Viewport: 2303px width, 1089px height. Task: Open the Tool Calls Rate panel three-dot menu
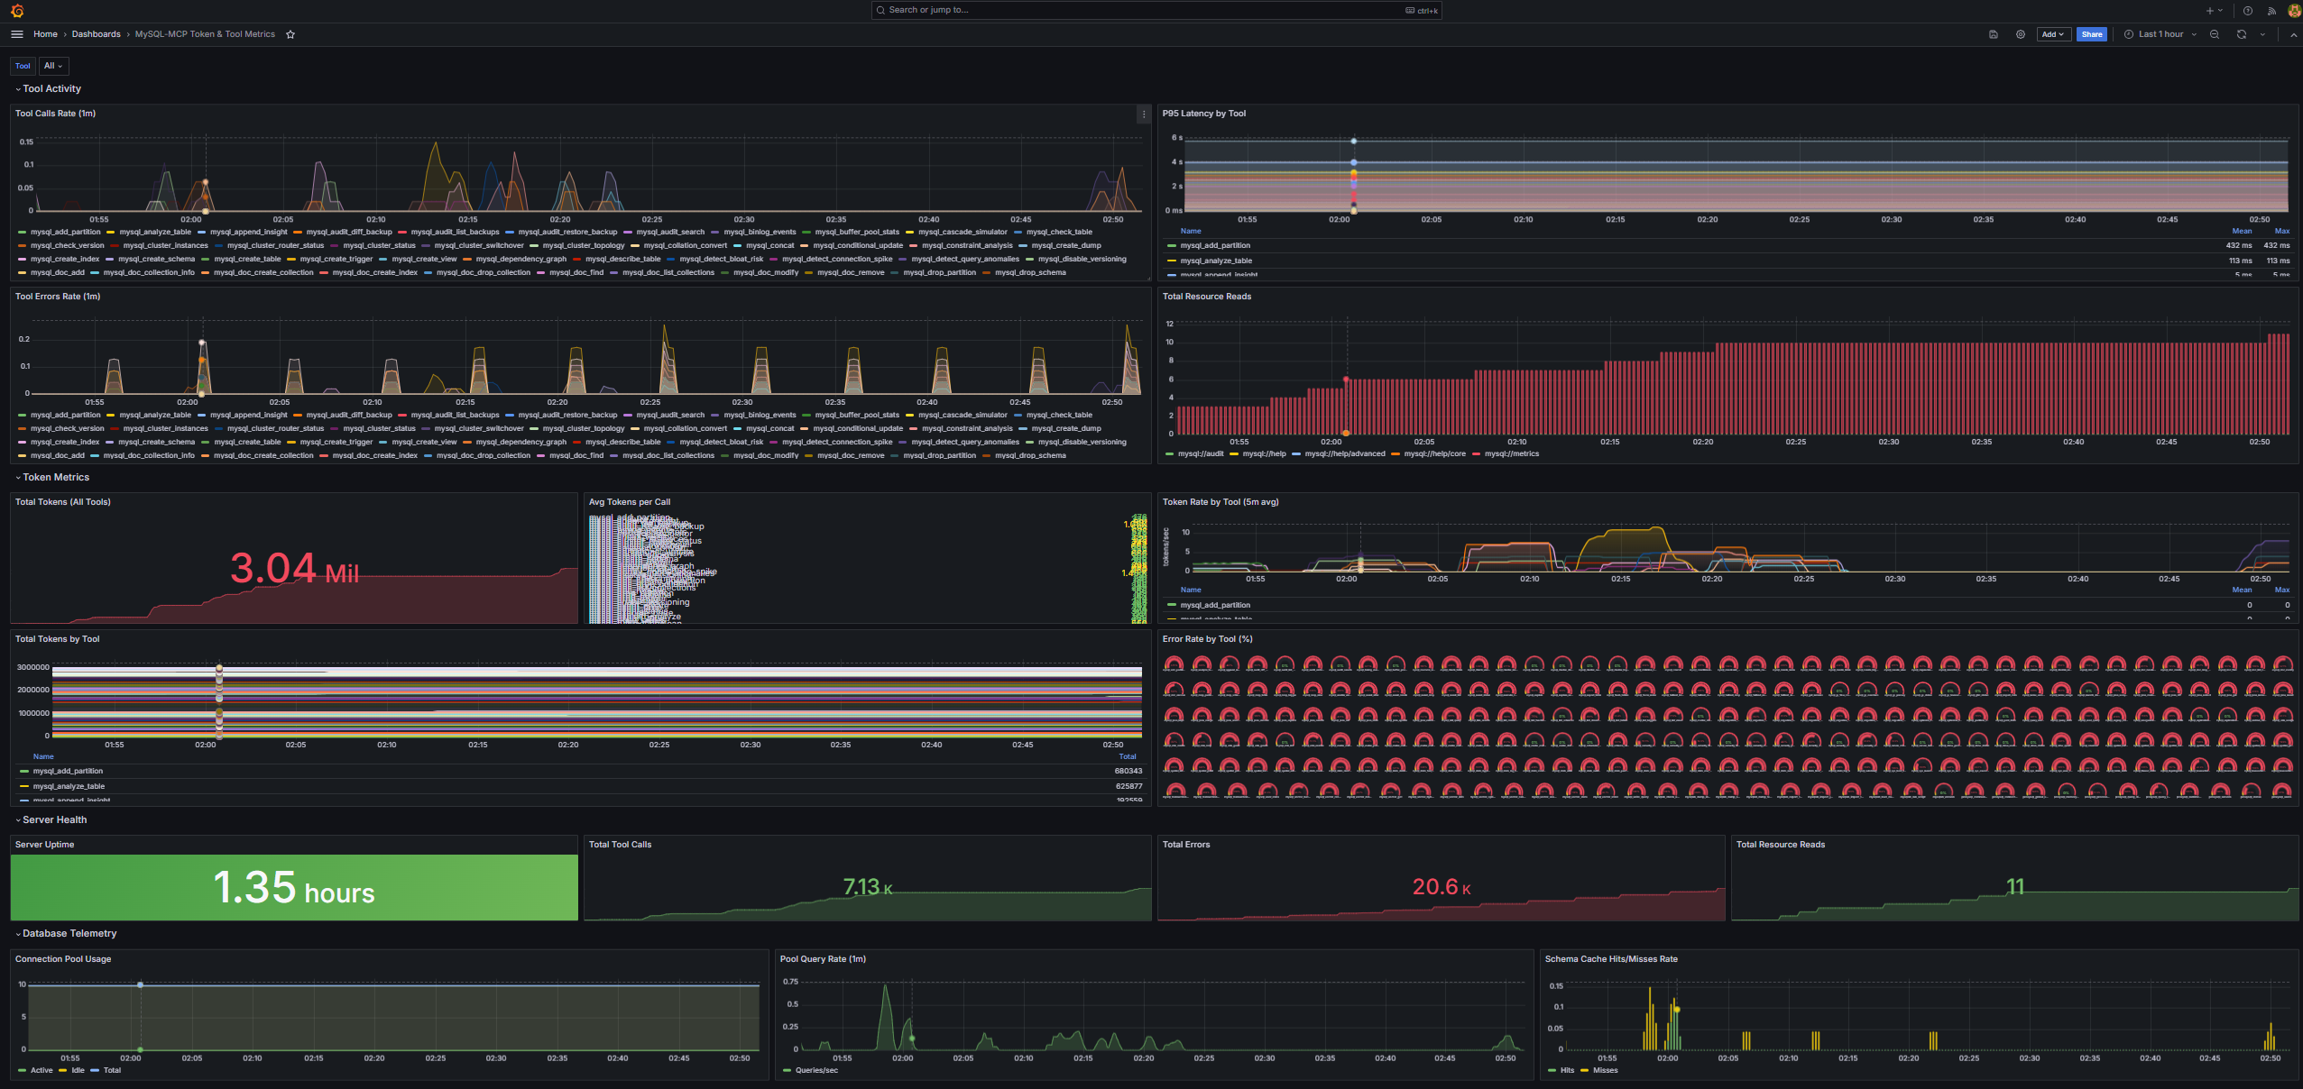click(x=1144, y=114)
